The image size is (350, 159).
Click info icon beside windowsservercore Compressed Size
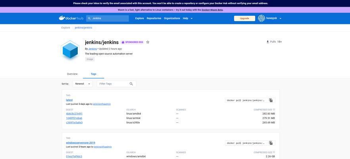click(274, 152)
